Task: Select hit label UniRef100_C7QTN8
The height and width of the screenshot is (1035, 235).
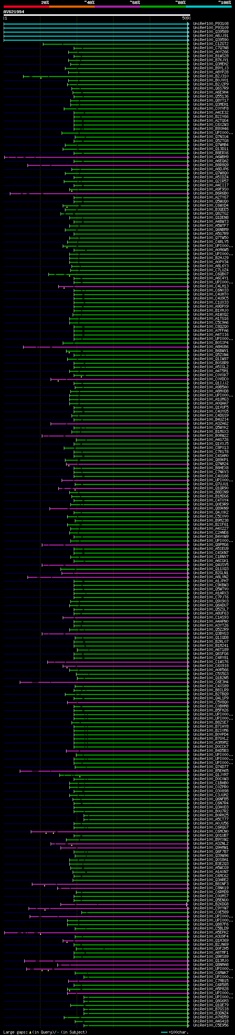Action: click(211, 48)
